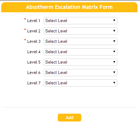Select the Level 4 field label
140x125 pixels.
tap(34, 52)
